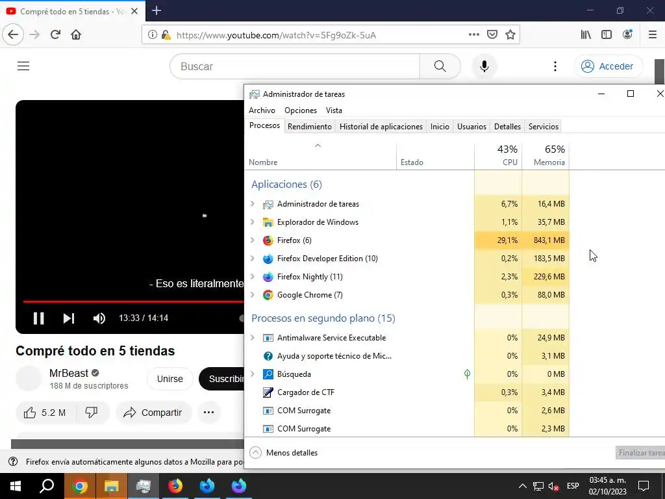The image size is (665, 499).
Task: Open the MrBeast channel link
Action: (69, 373)
